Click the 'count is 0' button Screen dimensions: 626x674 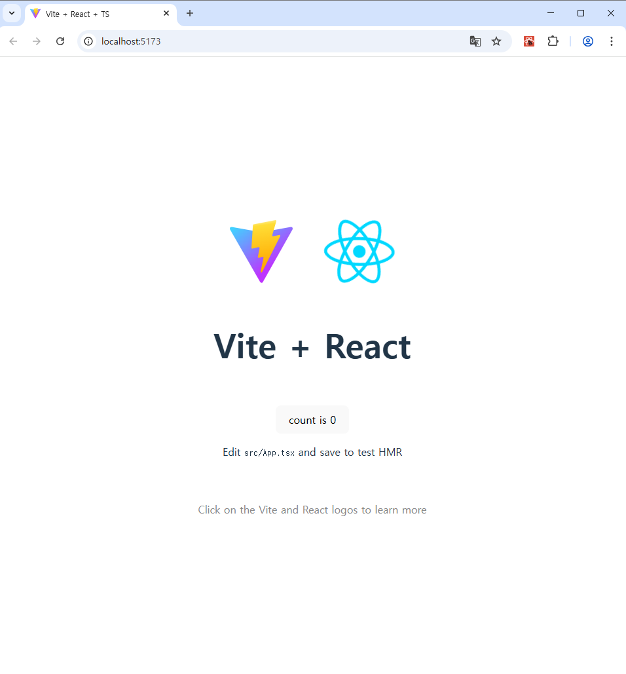pos(312,420)
